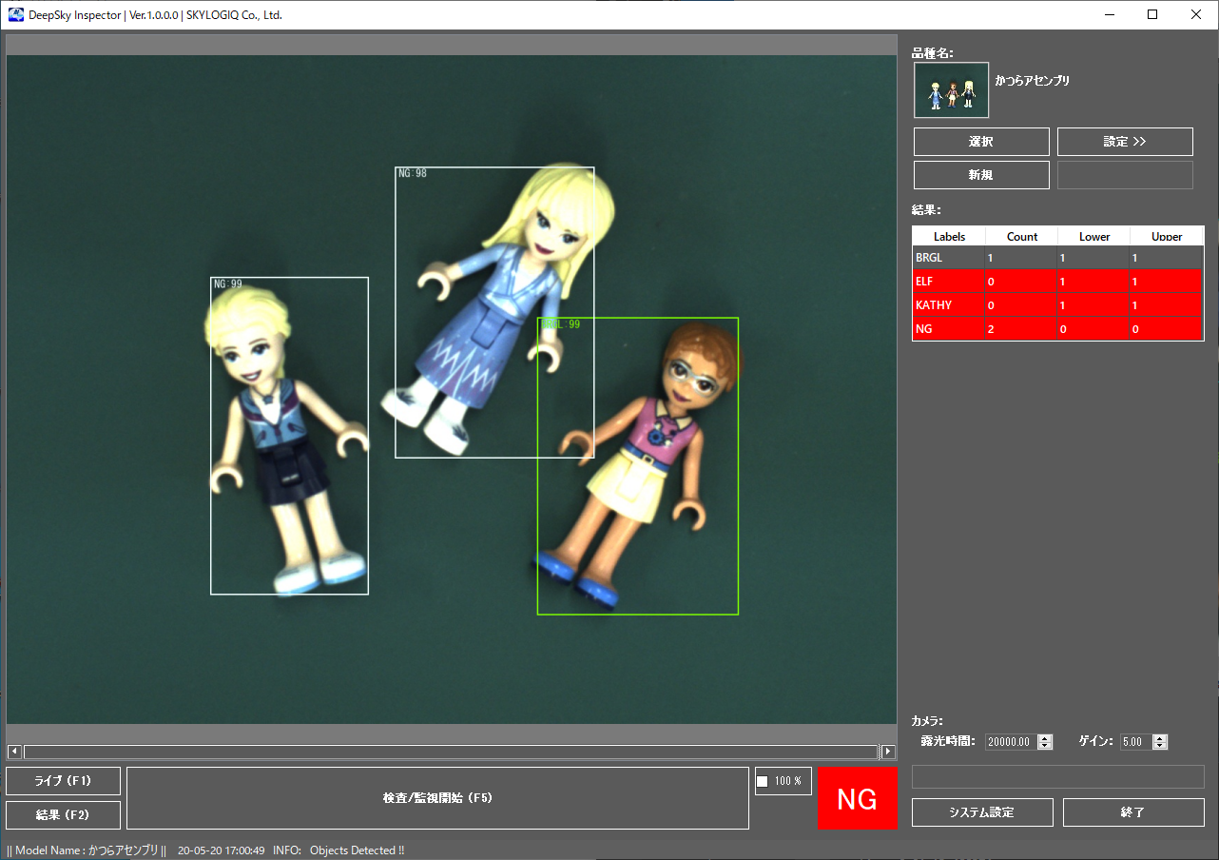Click the Upper cell of the BRGL row
Image resolution: width=1219 pixels, height=860 pixels.
click(1167, 258)
